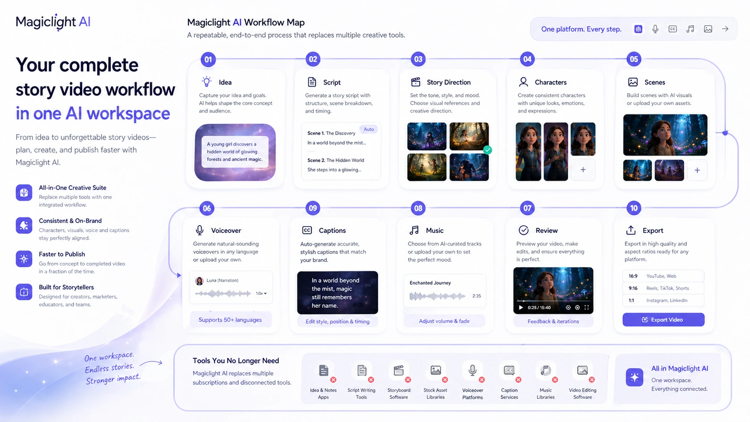Click the Faster to Publish icon
Screen dimensions: 750x422
coord(24,259)
